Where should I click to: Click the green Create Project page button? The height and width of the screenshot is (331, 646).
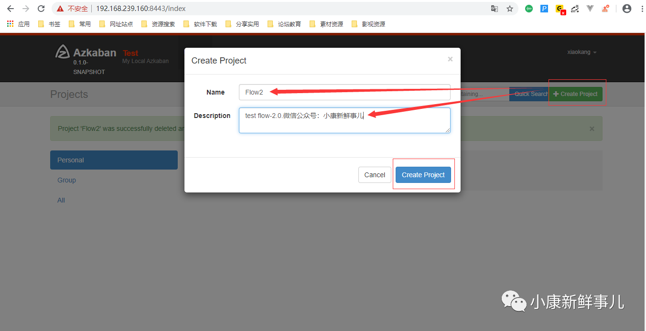[575, 94]
